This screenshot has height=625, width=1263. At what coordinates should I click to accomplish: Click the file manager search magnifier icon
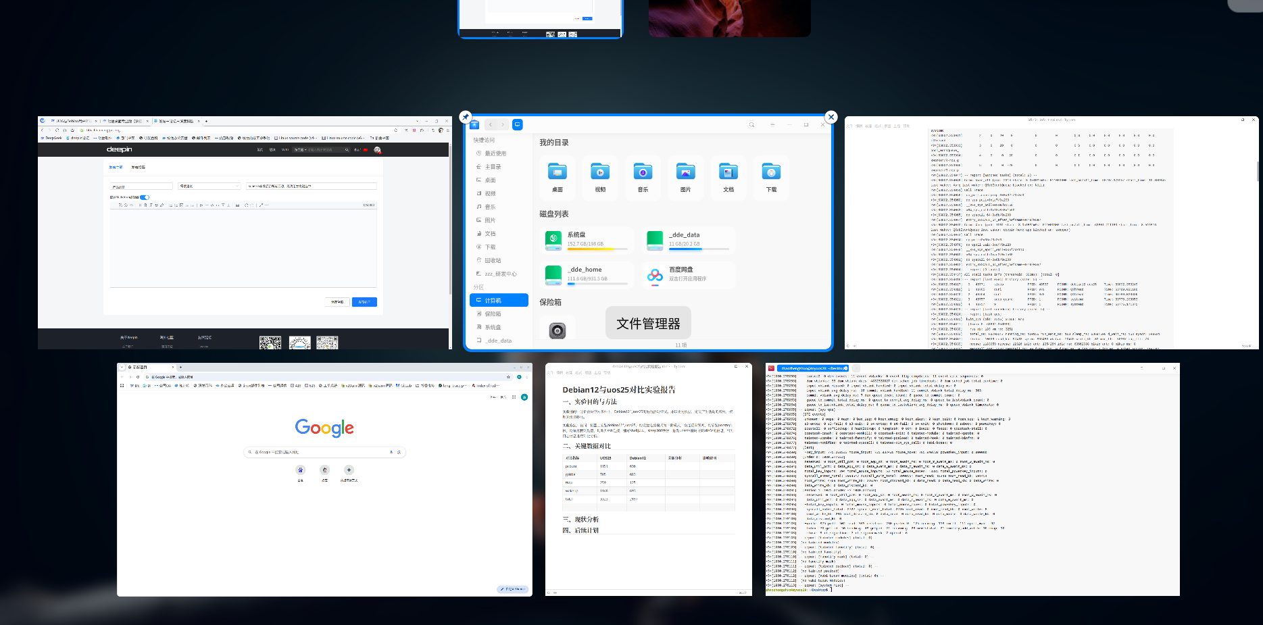click(x=751, y=125)
